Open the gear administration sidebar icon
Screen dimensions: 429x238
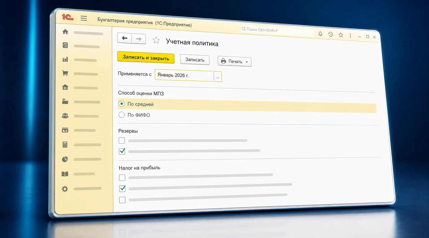[65, 189]
